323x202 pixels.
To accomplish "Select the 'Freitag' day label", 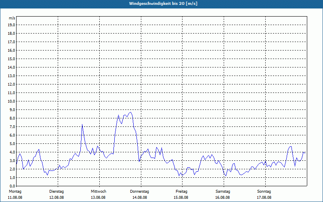I will coord(181,191).
